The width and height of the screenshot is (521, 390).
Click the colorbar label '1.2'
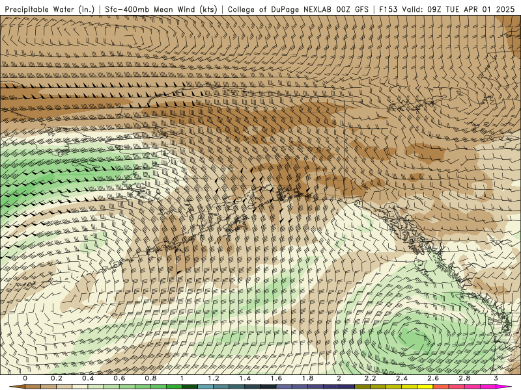click(x=214, y=378)
